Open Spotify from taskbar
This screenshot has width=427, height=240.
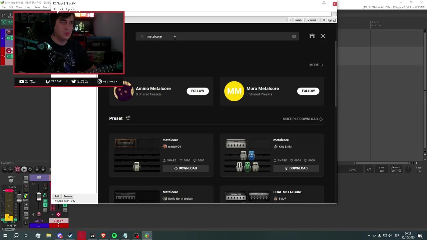coord(114,236)
